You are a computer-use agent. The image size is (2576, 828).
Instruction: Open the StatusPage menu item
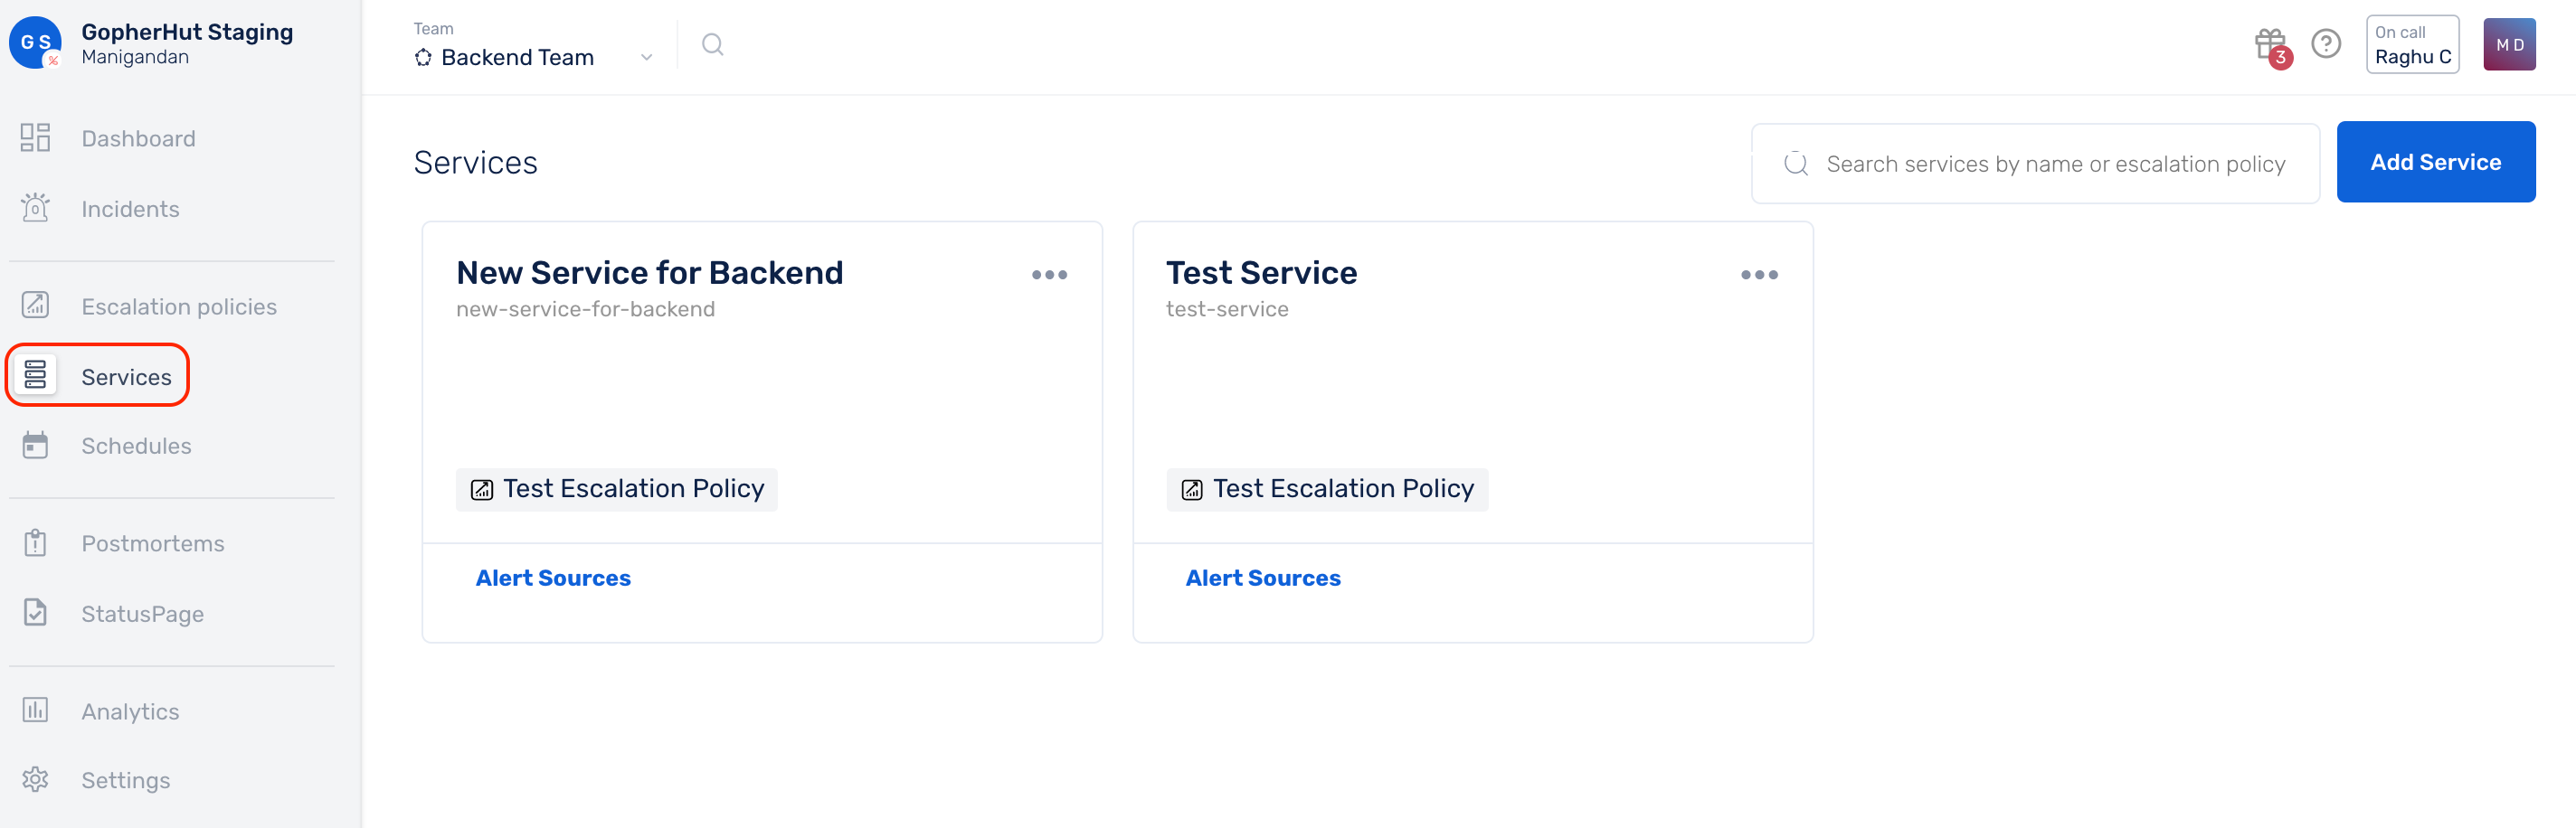142,615
